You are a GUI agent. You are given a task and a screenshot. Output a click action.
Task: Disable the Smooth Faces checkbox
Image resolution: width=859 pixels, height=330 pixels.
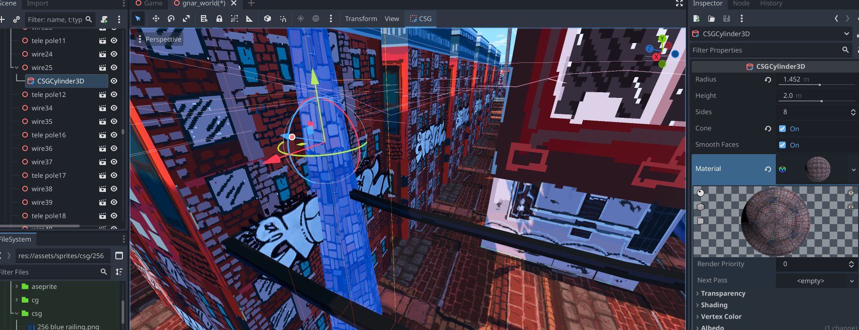click(x=782, y=145)
